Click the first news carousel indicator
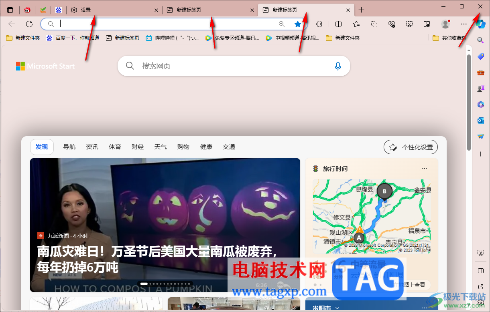Screen dimensions: 490x312 pos(144,284)
